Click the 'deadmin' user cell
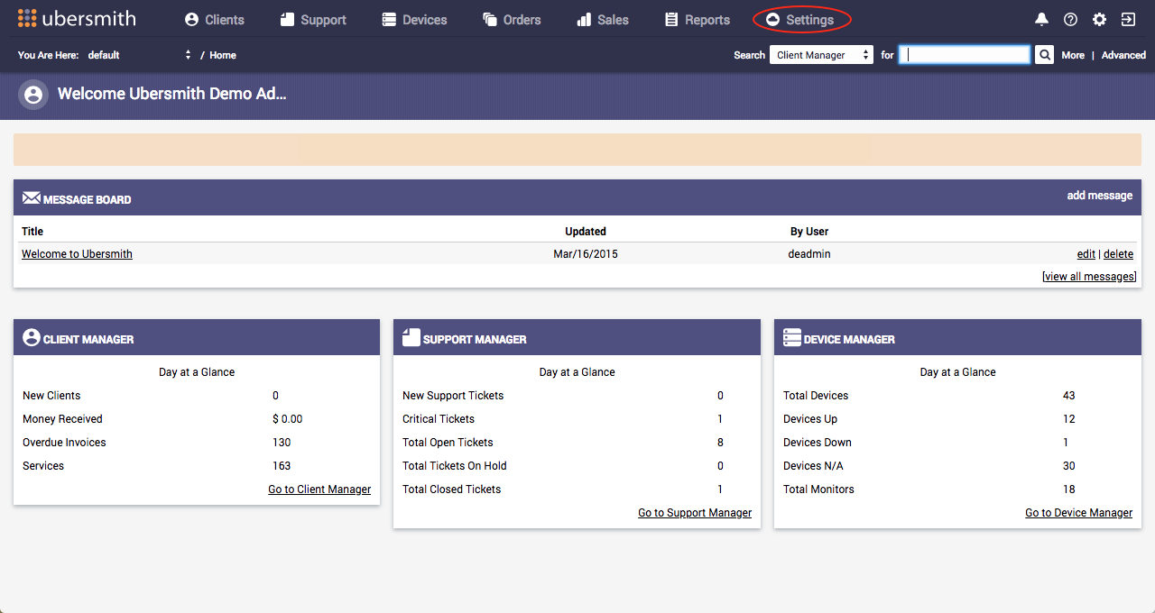Image resolution: width=1155 pixels, height=613 pixels. click(809, 254)
